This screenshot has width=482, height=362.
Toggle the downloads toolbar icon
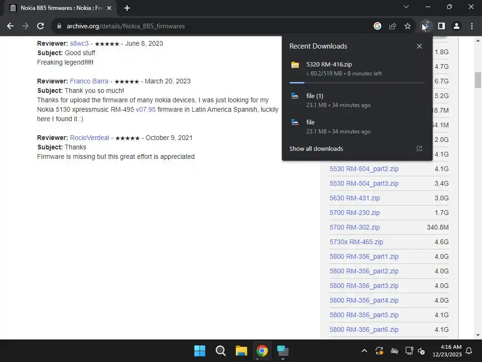(426, 26)
